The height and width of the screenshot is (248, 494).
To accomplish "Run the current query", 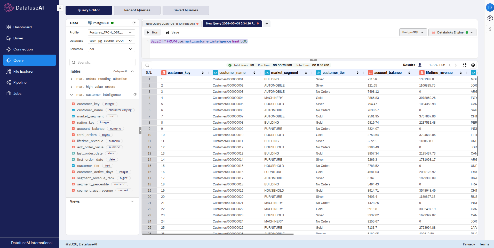I will (153, 32).
